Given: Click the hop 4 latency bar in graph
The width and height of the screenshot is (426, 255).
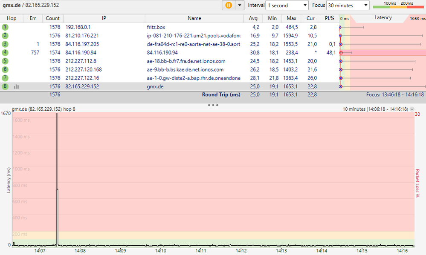Looking at the screenshot, I should pyautogui.click(x=383, y=53).
